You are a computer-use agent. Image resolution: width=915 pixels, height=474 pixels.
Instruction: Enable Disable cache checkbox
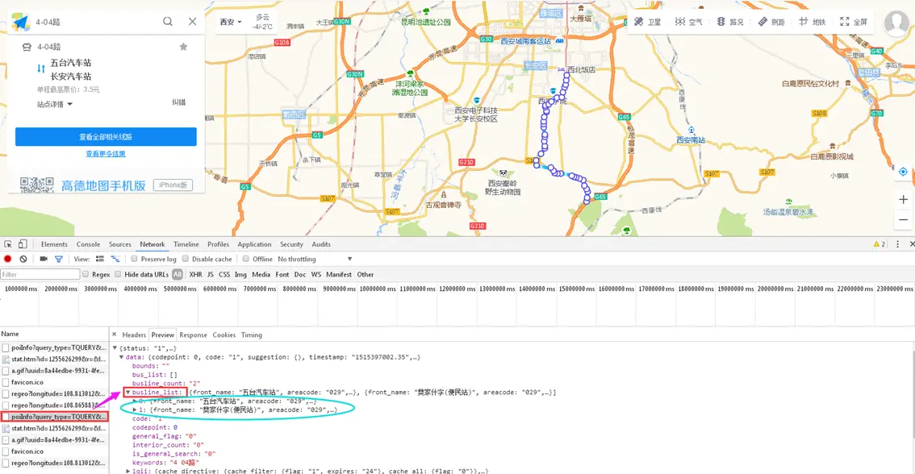[x=186, y=259]
